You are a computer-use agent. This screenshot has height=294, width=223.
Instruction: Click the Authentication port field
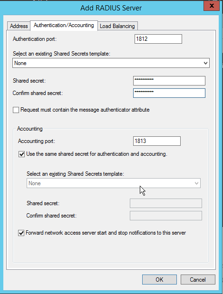click(158, 39)
